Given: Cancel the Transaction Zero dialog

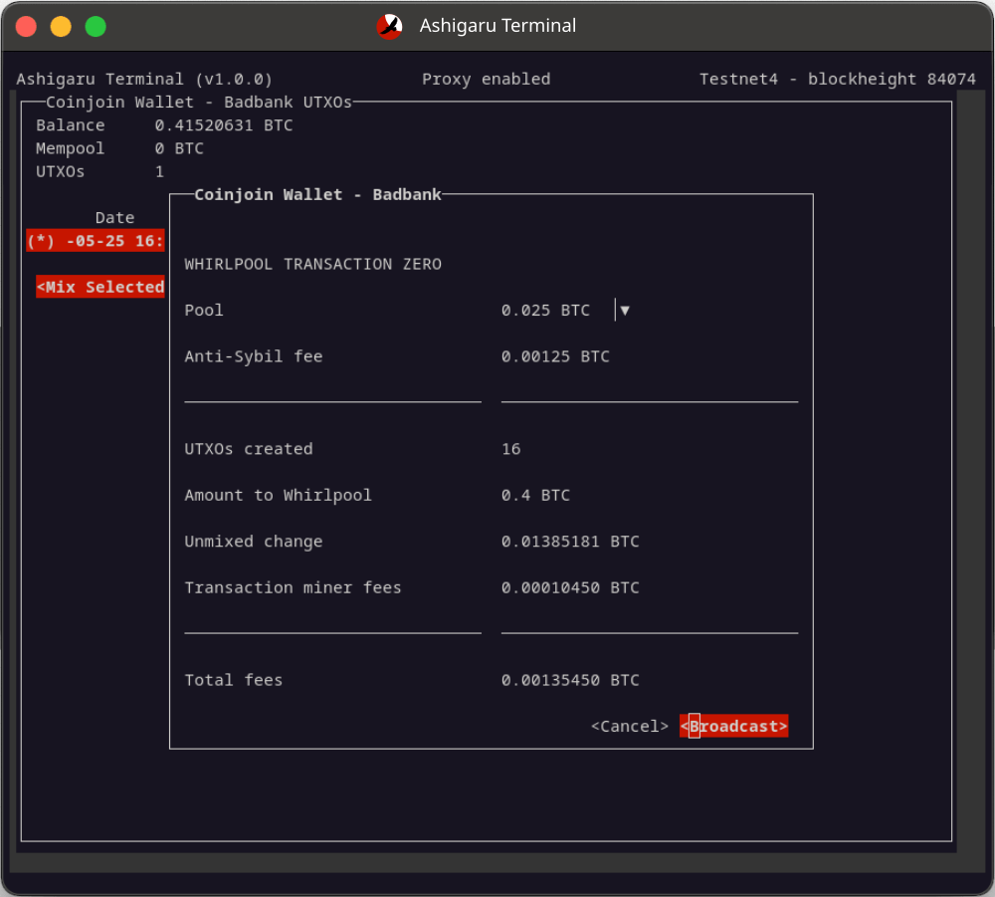Looking at the screenshot, I should click(x=630, y=726).
